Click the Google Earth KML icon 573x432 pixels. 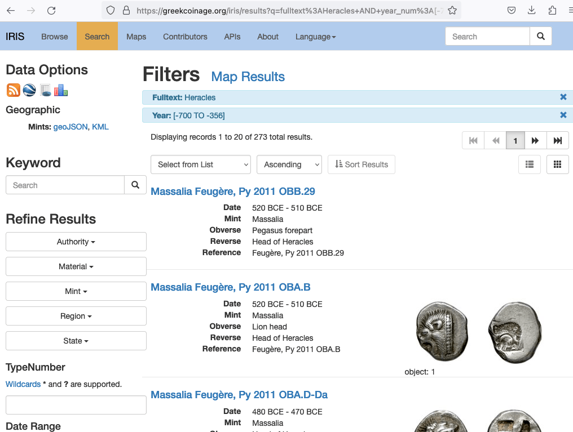(29, 90)
